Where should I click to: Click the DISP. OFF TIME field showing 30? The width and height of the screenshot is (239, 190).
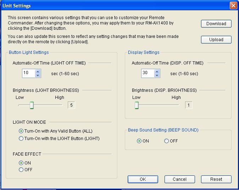coord(148,73)
